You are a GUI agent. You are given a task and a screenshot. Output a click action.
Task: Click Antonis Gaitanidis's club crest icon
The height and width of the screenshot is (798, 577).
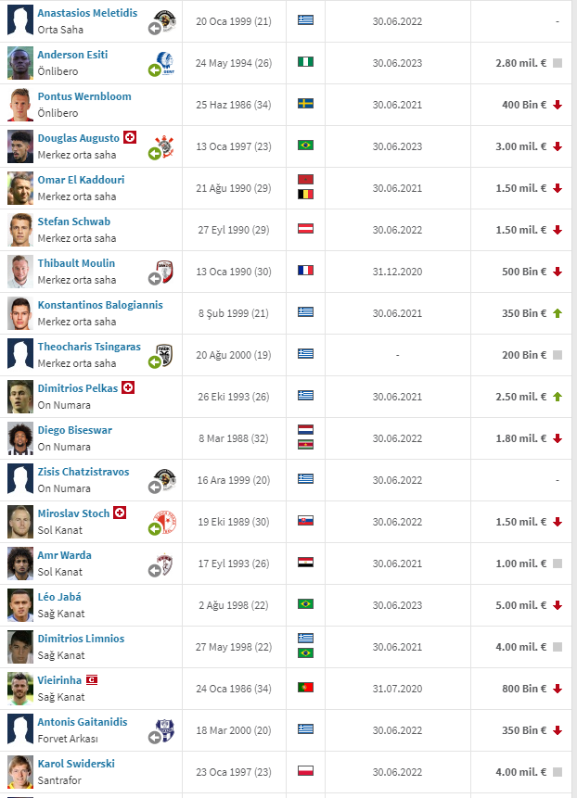tap(164, 730)
